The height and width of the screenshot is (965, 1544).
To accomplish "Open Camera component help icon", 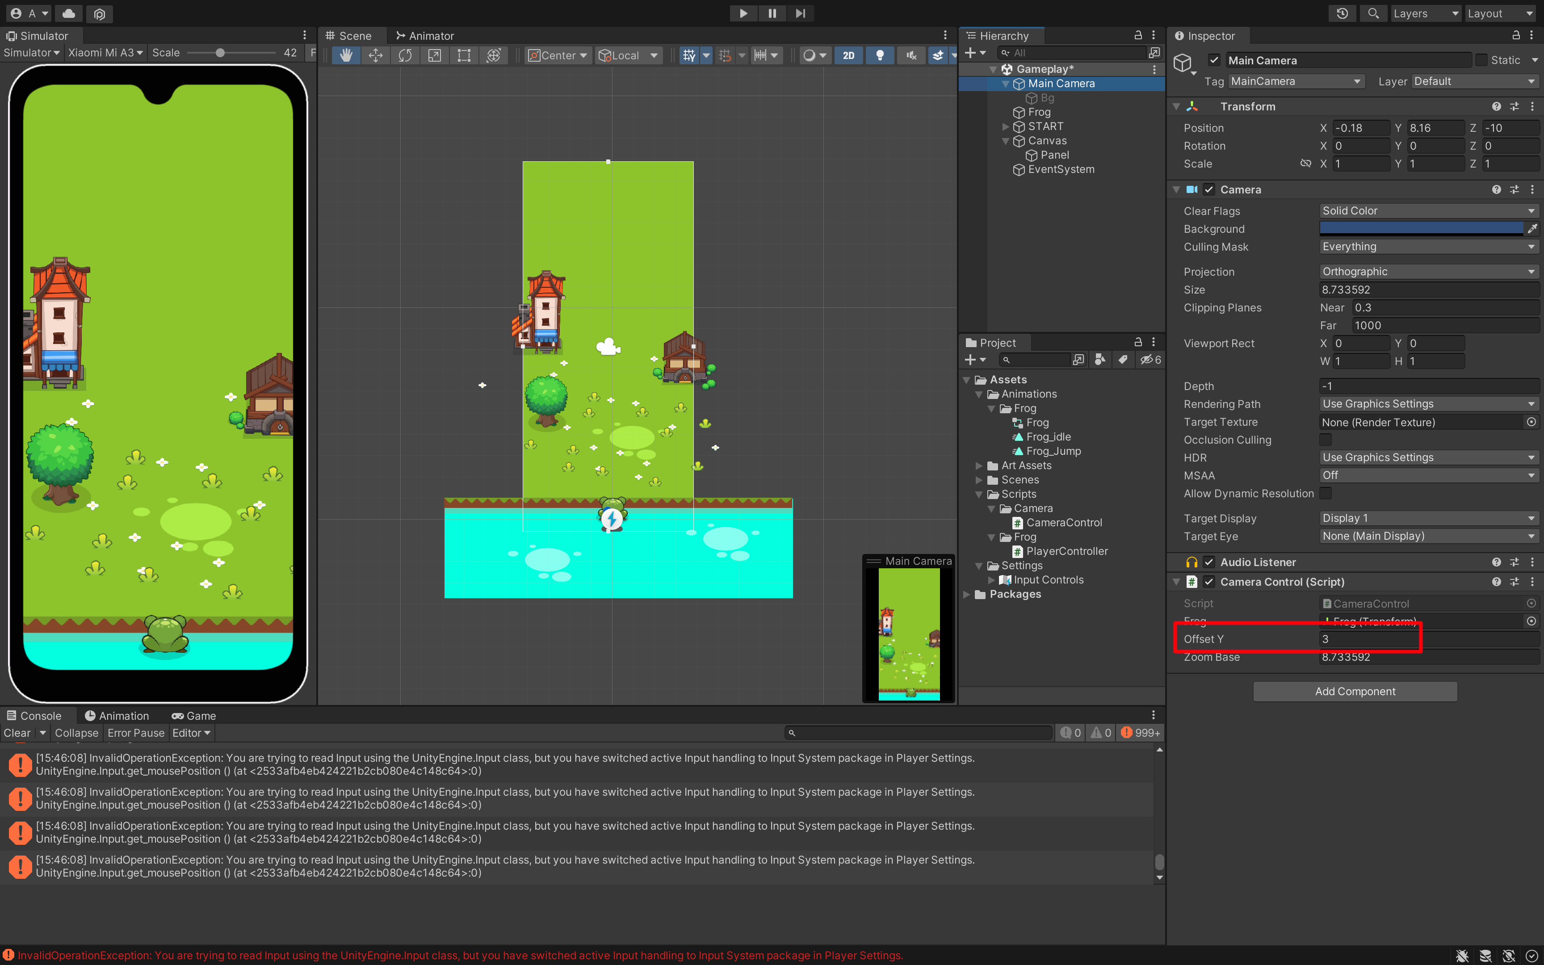I will click(1496, 189).
